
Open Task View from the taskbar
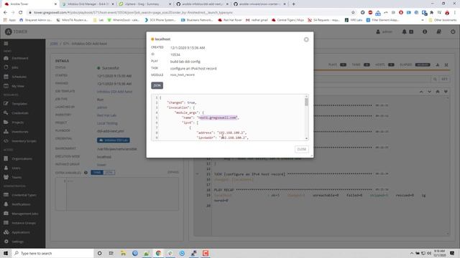click(111, 253)
